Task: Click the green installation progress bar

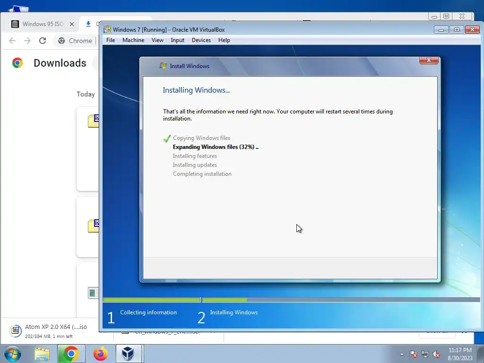Action: 225,299
